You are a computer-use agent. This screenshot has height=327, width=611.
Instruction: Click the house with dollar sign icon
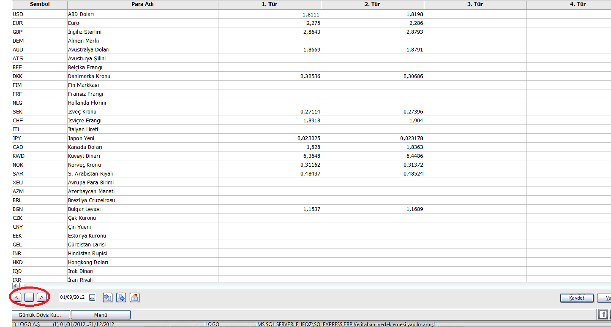pos(135,297)
